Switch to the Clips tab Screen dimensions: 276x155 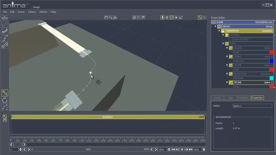coord(231,98)
